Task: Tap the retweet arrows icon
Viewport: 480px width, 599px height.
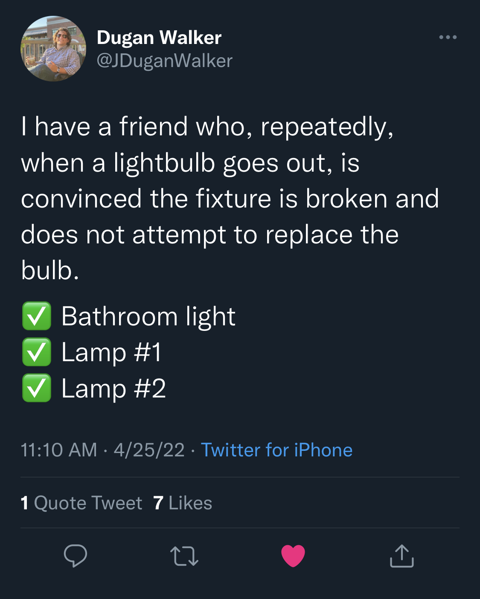Action: tap(184, 556)
